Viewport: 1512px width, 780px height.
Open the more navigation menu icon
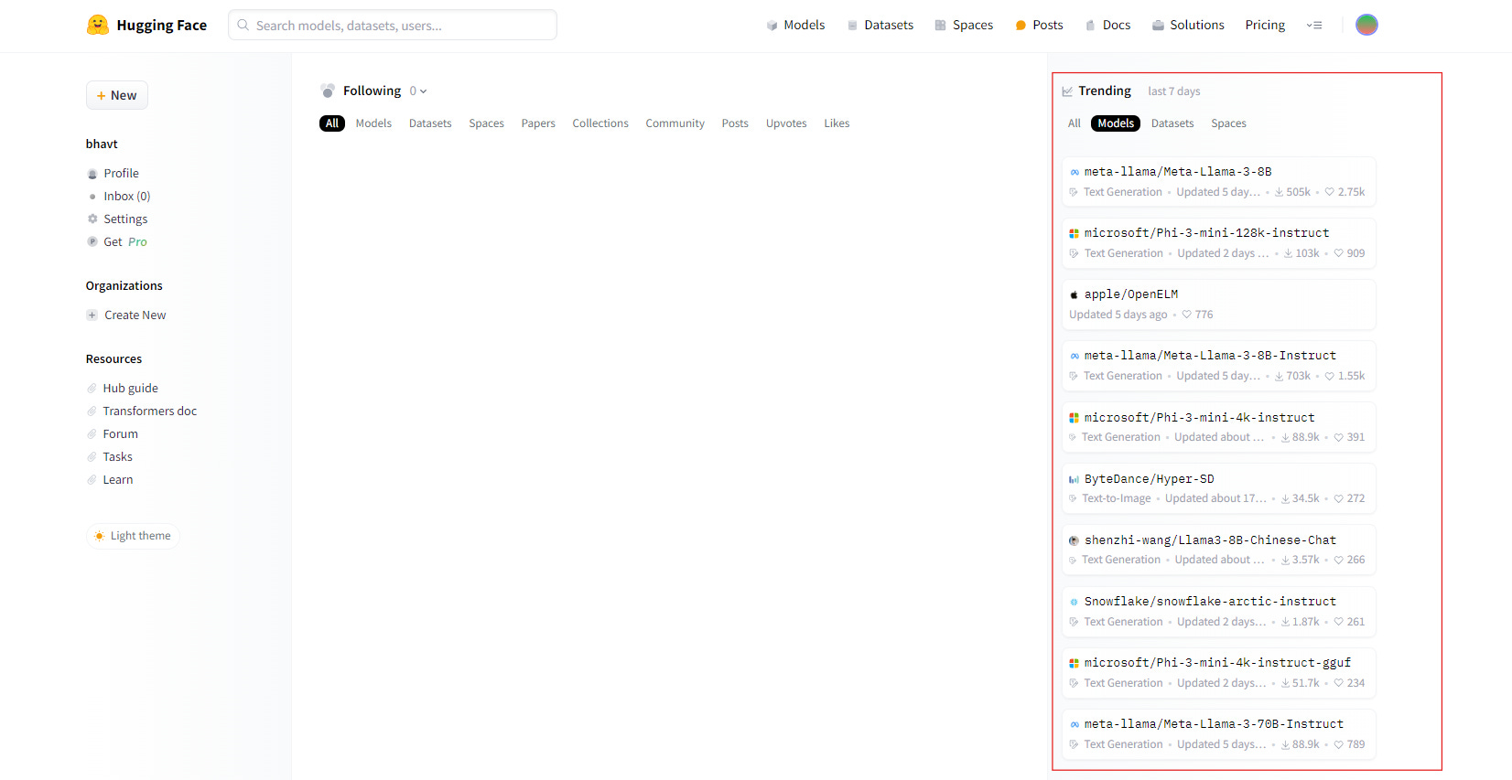click(x=1314, y=26)
